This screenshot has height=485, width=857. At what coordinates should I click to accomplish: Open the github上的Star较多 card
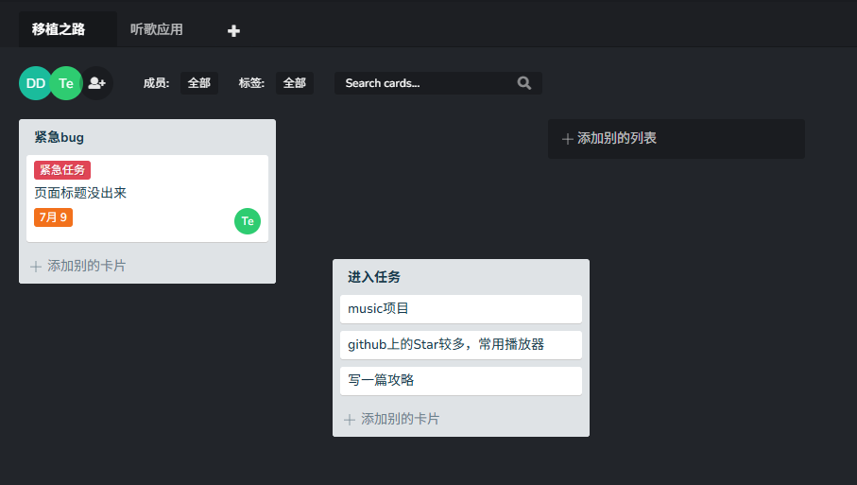tap(461, 344)
